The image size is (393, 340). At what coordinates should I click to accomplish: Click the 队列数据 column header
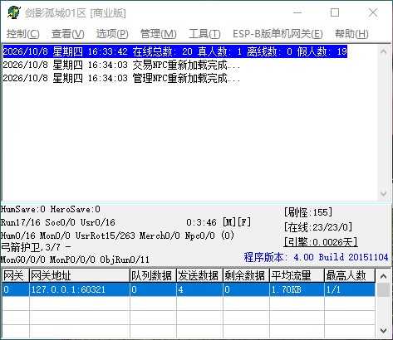(x=153, y=275)
